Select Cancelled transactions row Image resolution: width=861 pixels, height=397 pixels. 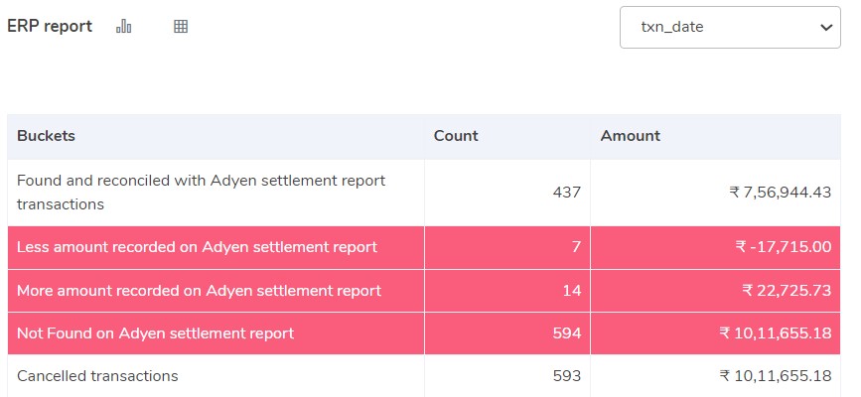tap(97, 376)
